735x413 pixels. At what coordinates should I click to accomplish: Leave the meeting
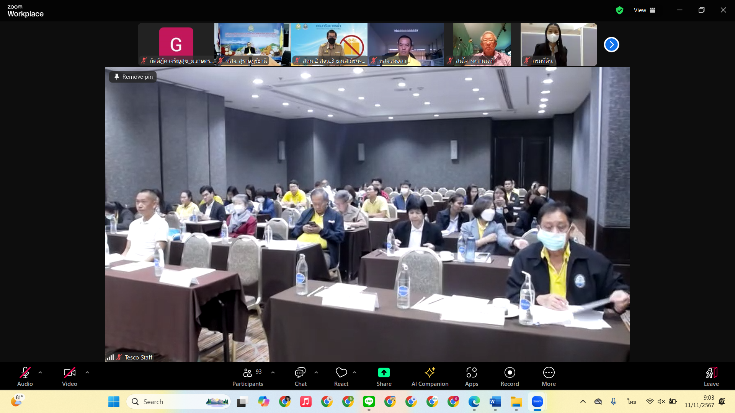click(x=711, y=377)
